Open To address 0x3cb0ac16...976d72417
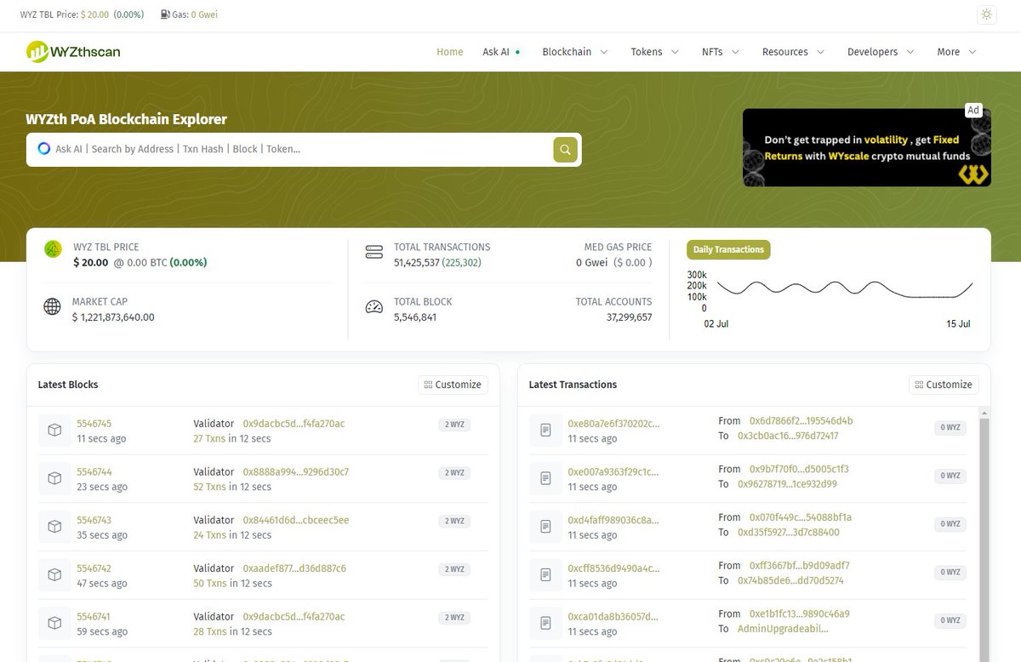1021x662 pixels. (788, 436)
